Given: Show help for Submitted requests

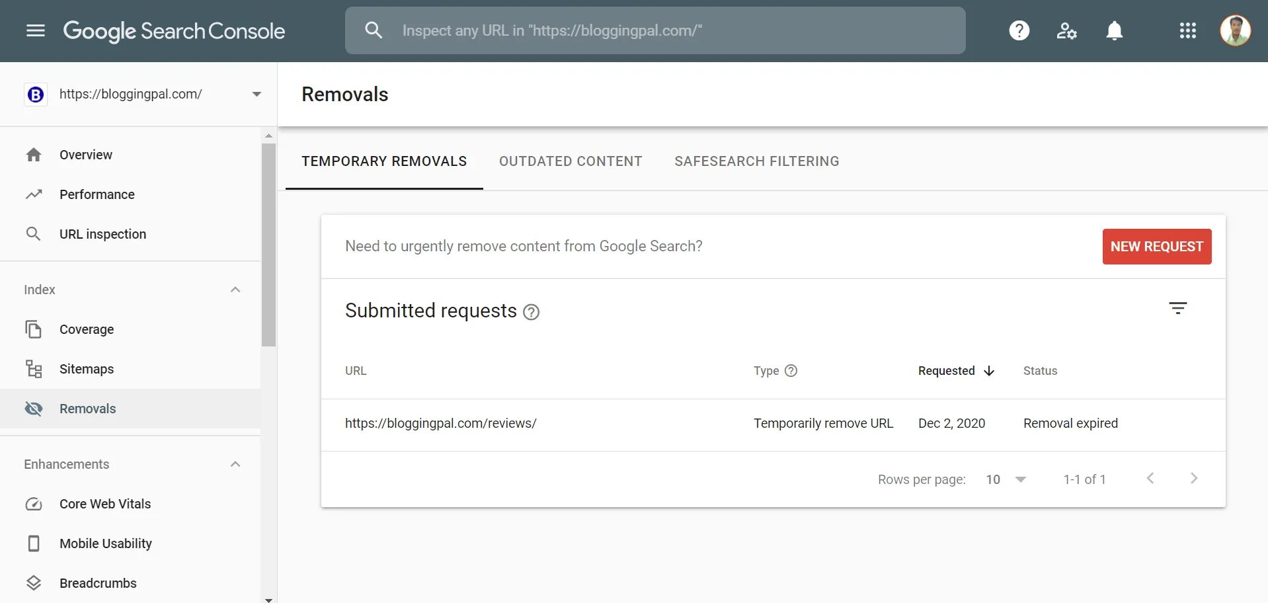Looking at the screenshot, I should point(531,312).
